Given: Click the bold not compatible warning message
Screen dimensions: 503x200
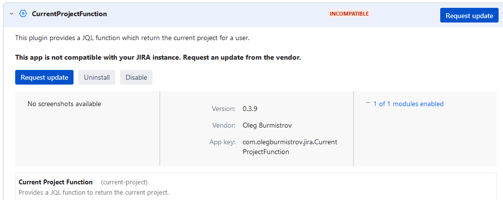Looking at the screenshot, I should (158, 58).
